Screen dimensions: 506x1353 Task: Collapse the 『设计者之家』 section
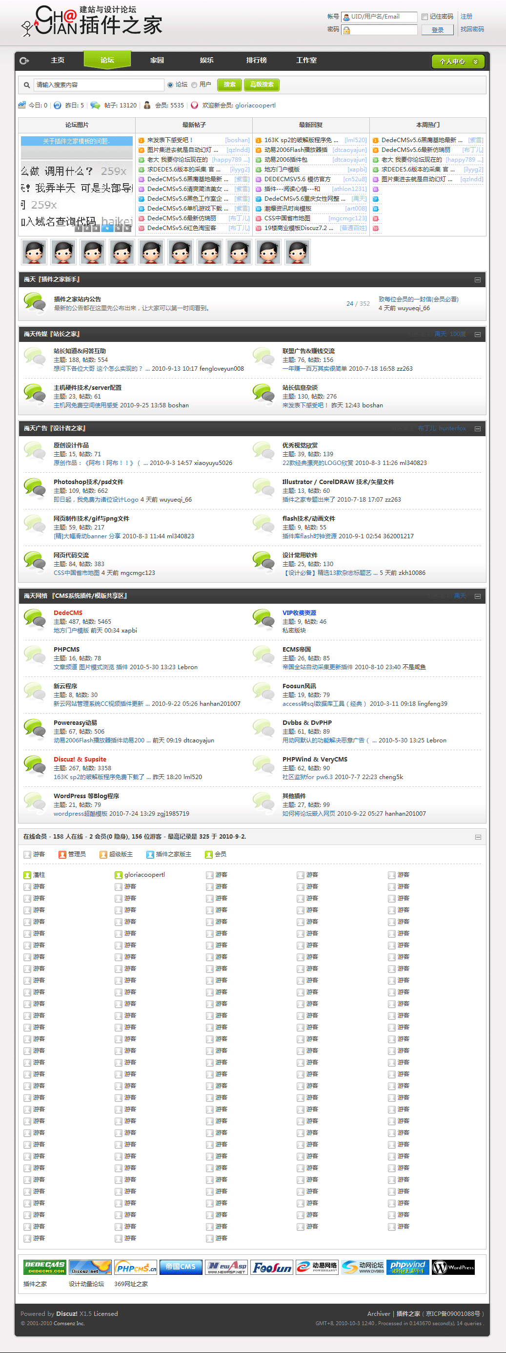[x=478, y=428]
